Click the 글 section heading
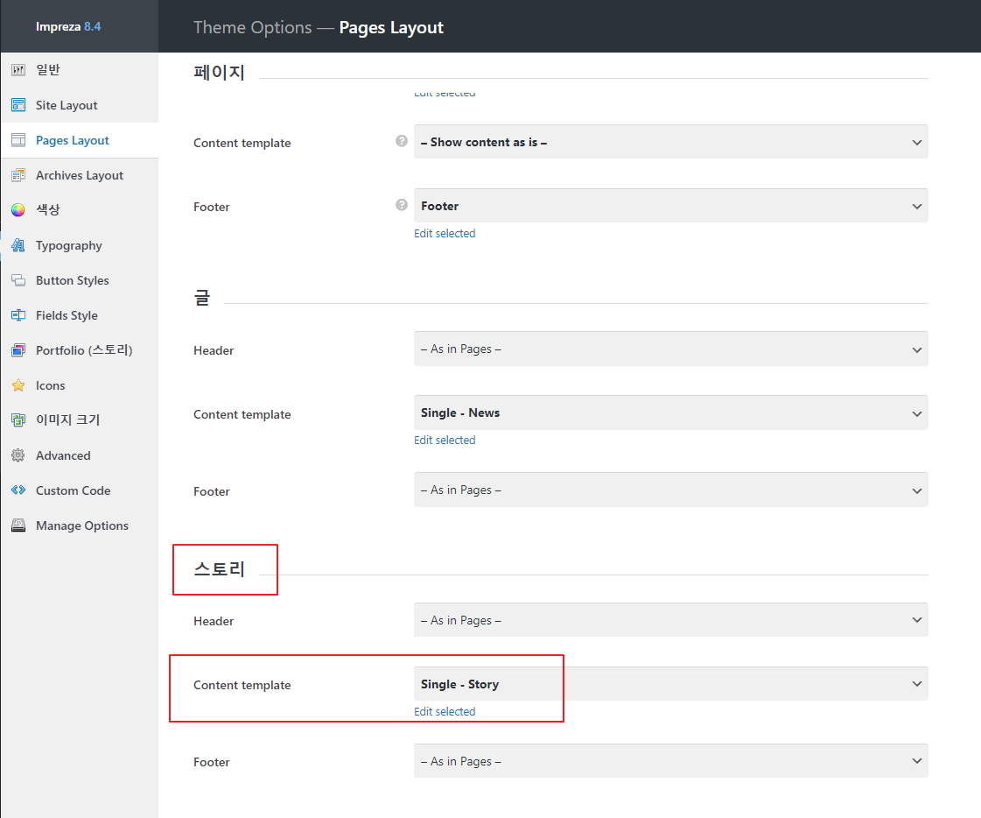 202,298
